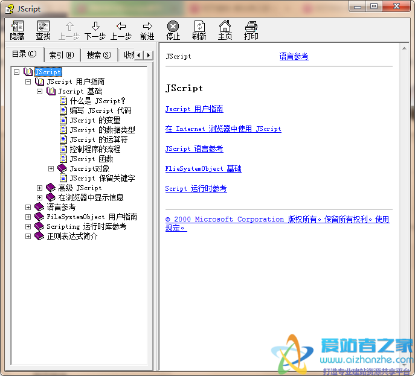Open the partially hidden 收藏 tab
The height and width of the screenshot is (376, 415).
coord(129,55)
